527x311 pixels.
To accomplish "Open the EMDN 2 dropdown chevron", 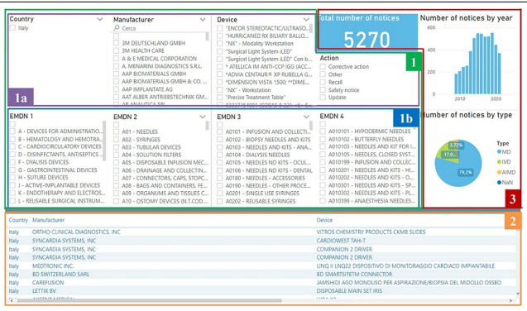I will (x=203, y=117).
